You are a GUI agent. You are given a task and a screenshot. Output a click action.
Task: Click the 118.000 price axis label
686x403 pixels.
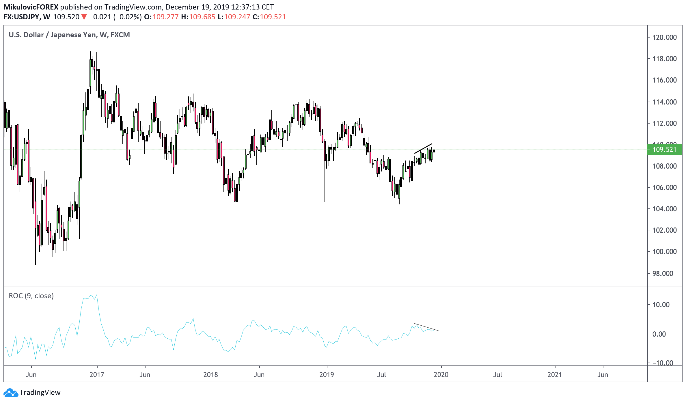(665, 59)
